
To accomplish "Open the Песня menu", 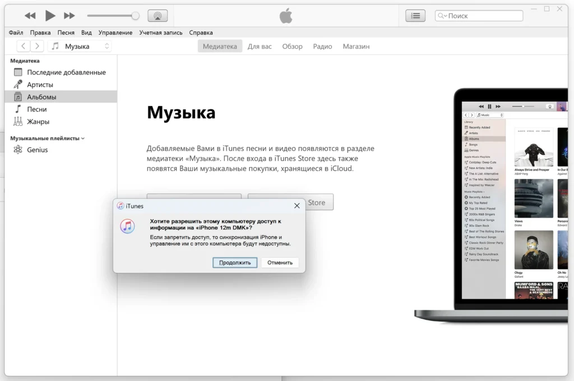I will coord(66,33).
